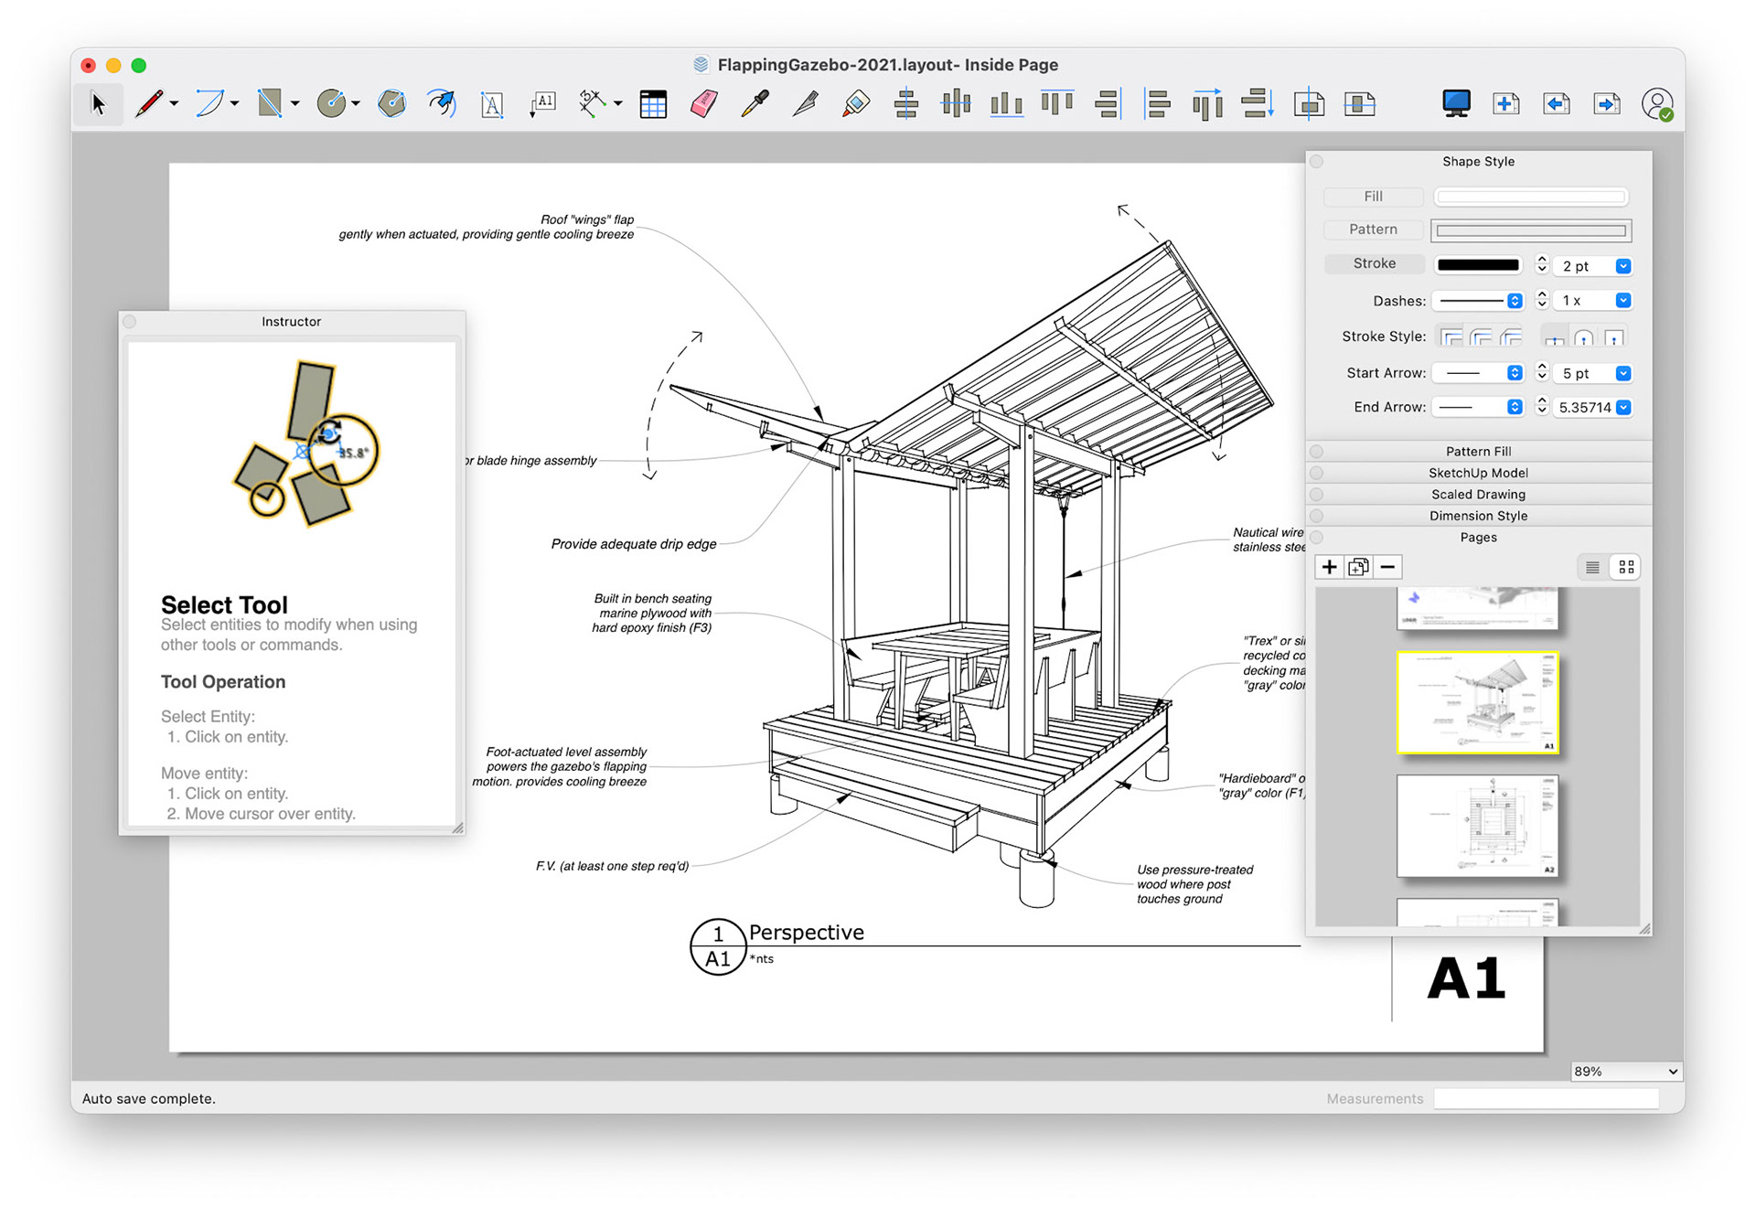This screenshot has height=1207, width=1756.
Task: Select the pink Eraser tool
Action: (703, 104)
